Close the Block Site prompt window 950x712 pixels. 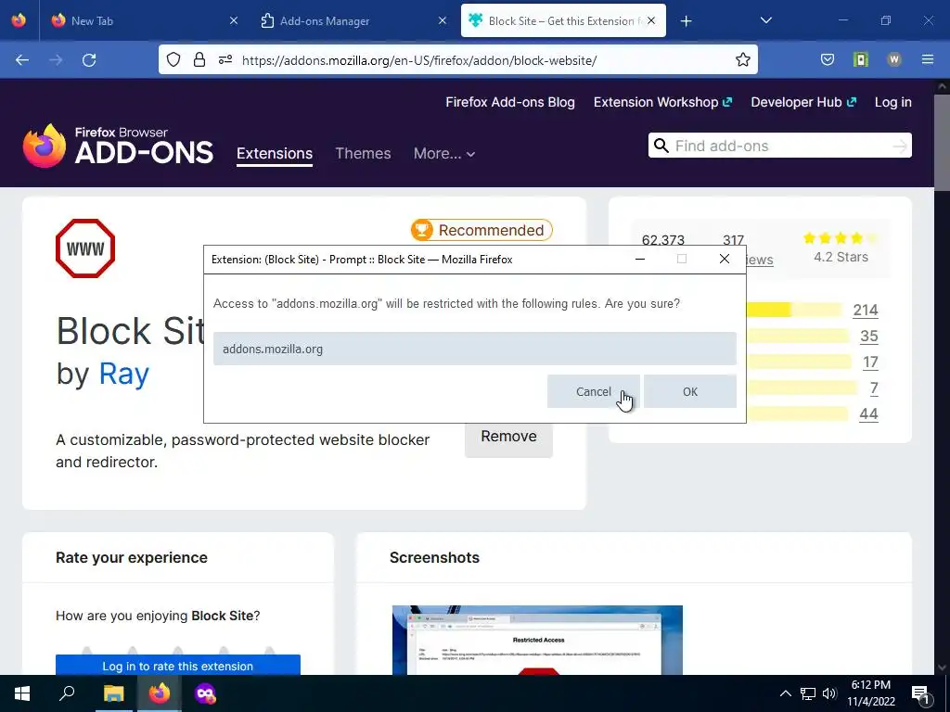coord(724,260)
